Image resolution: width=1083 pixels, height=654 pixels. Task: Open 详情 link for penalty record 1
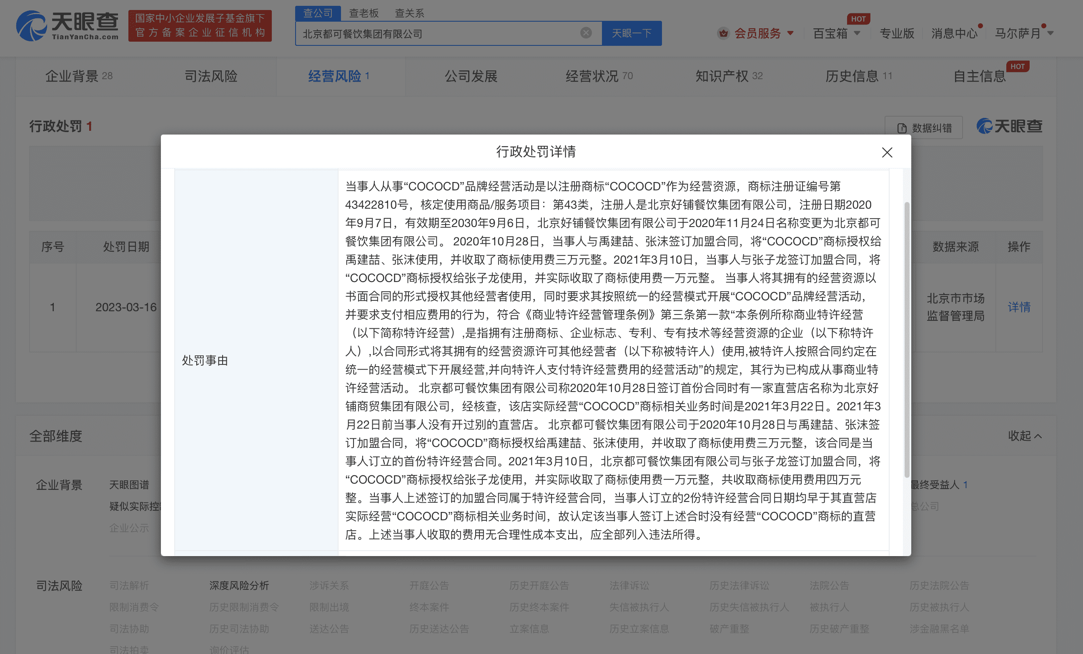point(1019,307)
